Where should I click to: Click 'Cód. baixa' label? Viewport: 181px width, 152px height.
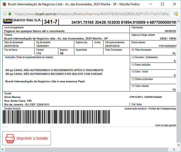136,104
